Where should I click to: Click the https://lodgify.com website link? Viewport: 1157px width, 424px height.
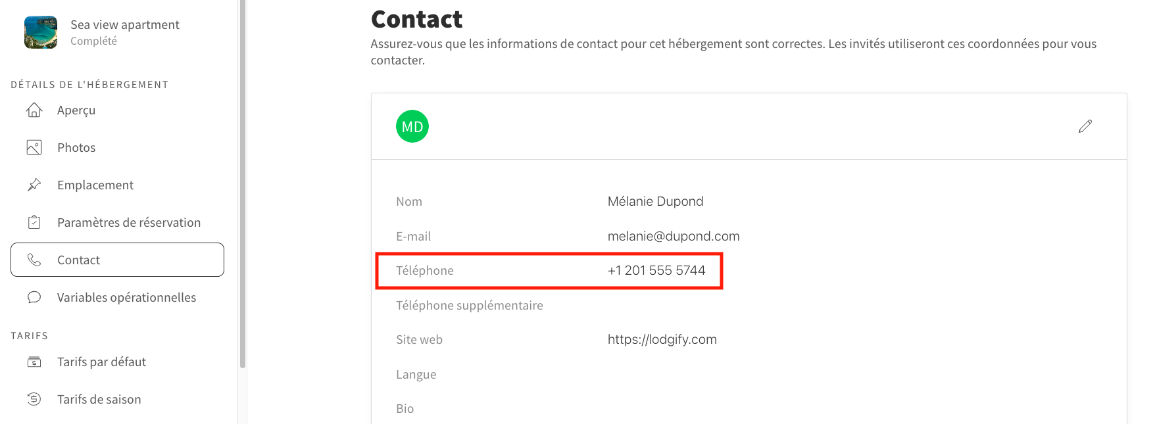coord(662,339)
